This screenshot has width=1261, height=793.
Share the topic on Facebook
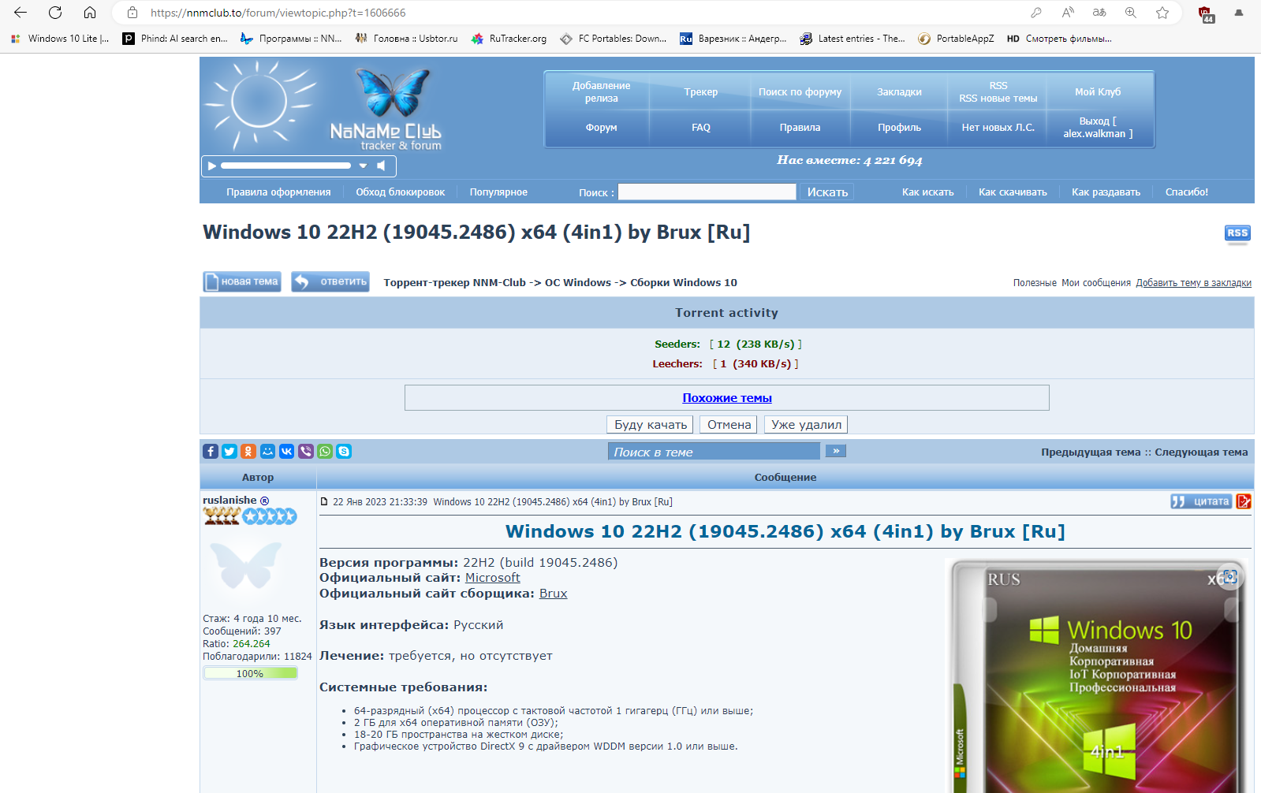coord(210,452)
